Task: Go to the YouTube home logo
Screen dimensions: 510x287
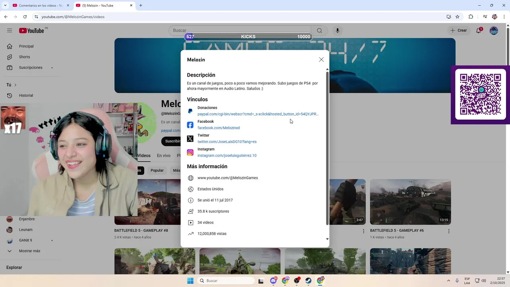Action: tap(31, 31)
